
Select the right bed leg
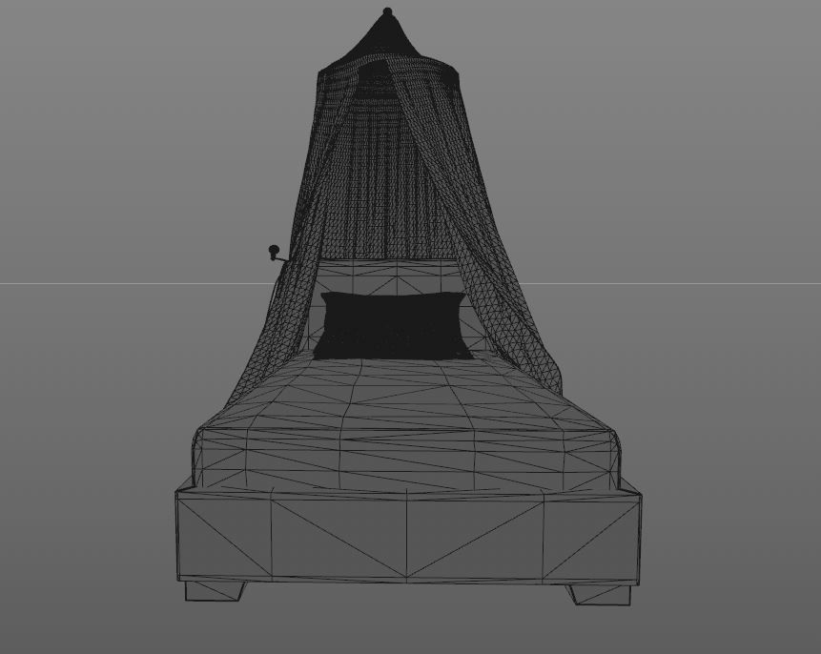[600, 595]
